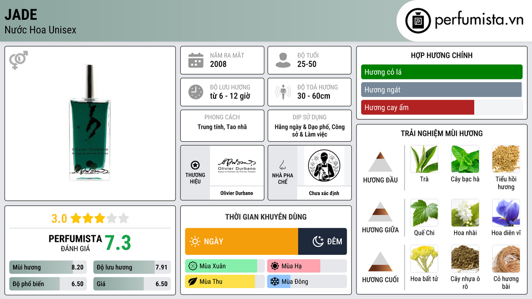Viewport: 532px width, 299px height.
Task: Click the Trà tea leaf note image
Action: (424, 159)
